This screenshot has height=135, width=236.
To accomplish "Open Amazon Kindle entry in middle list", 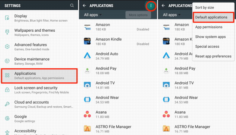I will click(x=118, y=41).
